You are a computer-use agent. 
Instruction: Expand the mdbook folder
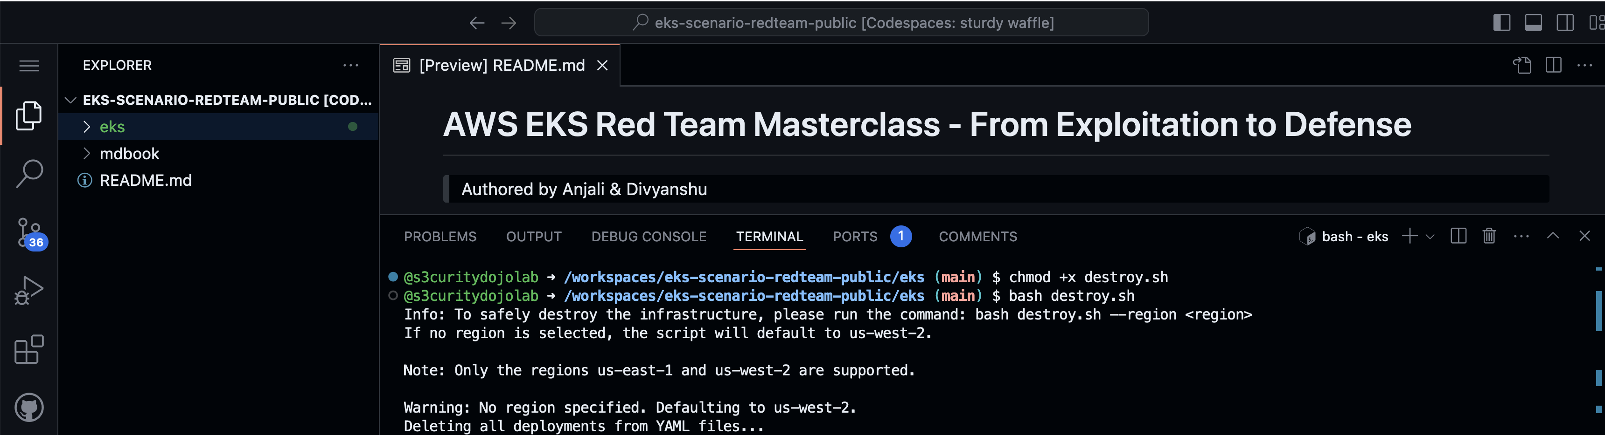[x=129, y=154]
